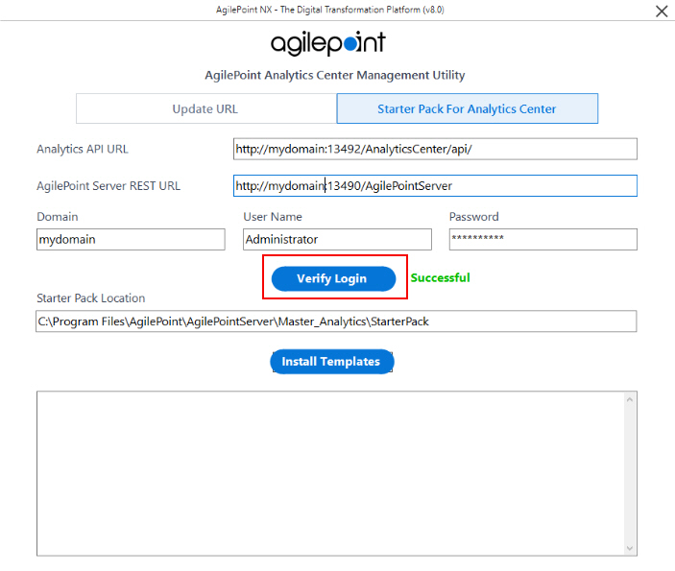Image resolution: width=675 pixels, height=571 pixels.
Task: Close the AgilePoint NX utility window
Action: click(662, 11)
